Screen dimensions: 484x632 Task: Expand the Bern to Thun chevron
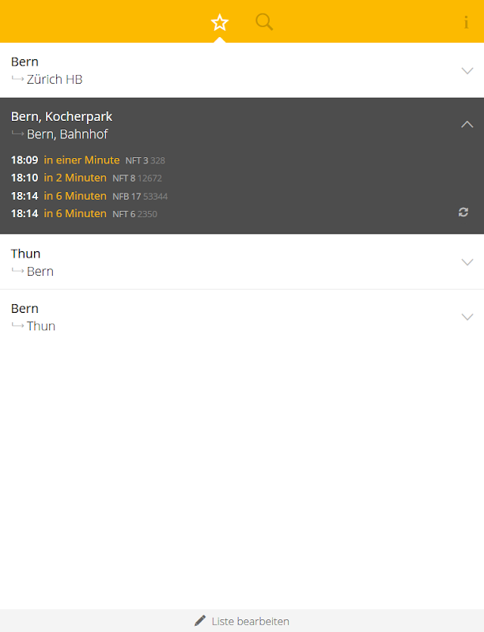pos(467,317)
